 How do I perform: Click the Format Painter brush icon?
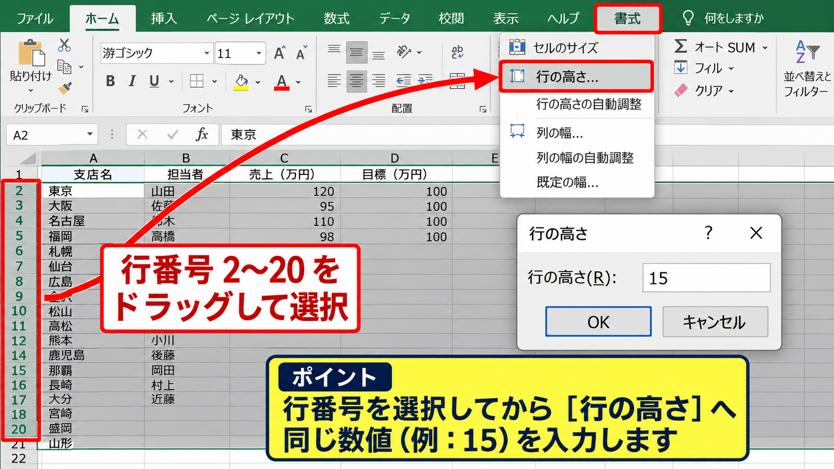64,88
